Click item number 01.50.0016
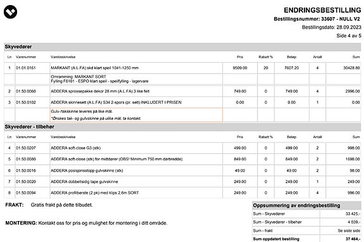 click(x=26, y=170)
